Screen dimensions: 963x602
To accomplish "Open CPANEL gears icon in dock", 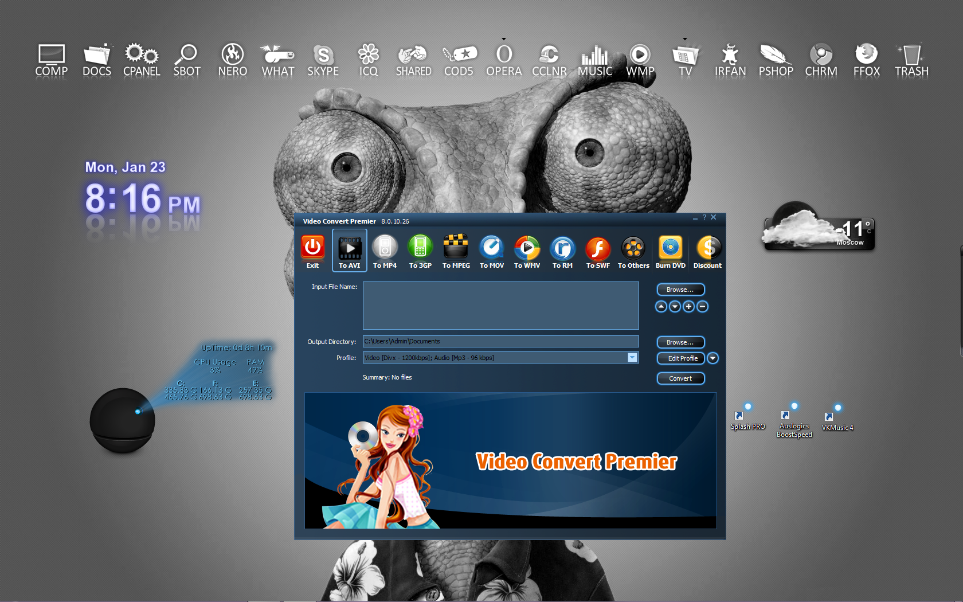I will point(142,60).
